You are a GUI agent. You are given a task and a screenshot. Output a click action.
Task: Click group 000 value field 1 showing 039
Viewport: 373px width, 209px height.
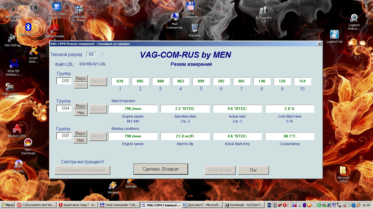120,81
